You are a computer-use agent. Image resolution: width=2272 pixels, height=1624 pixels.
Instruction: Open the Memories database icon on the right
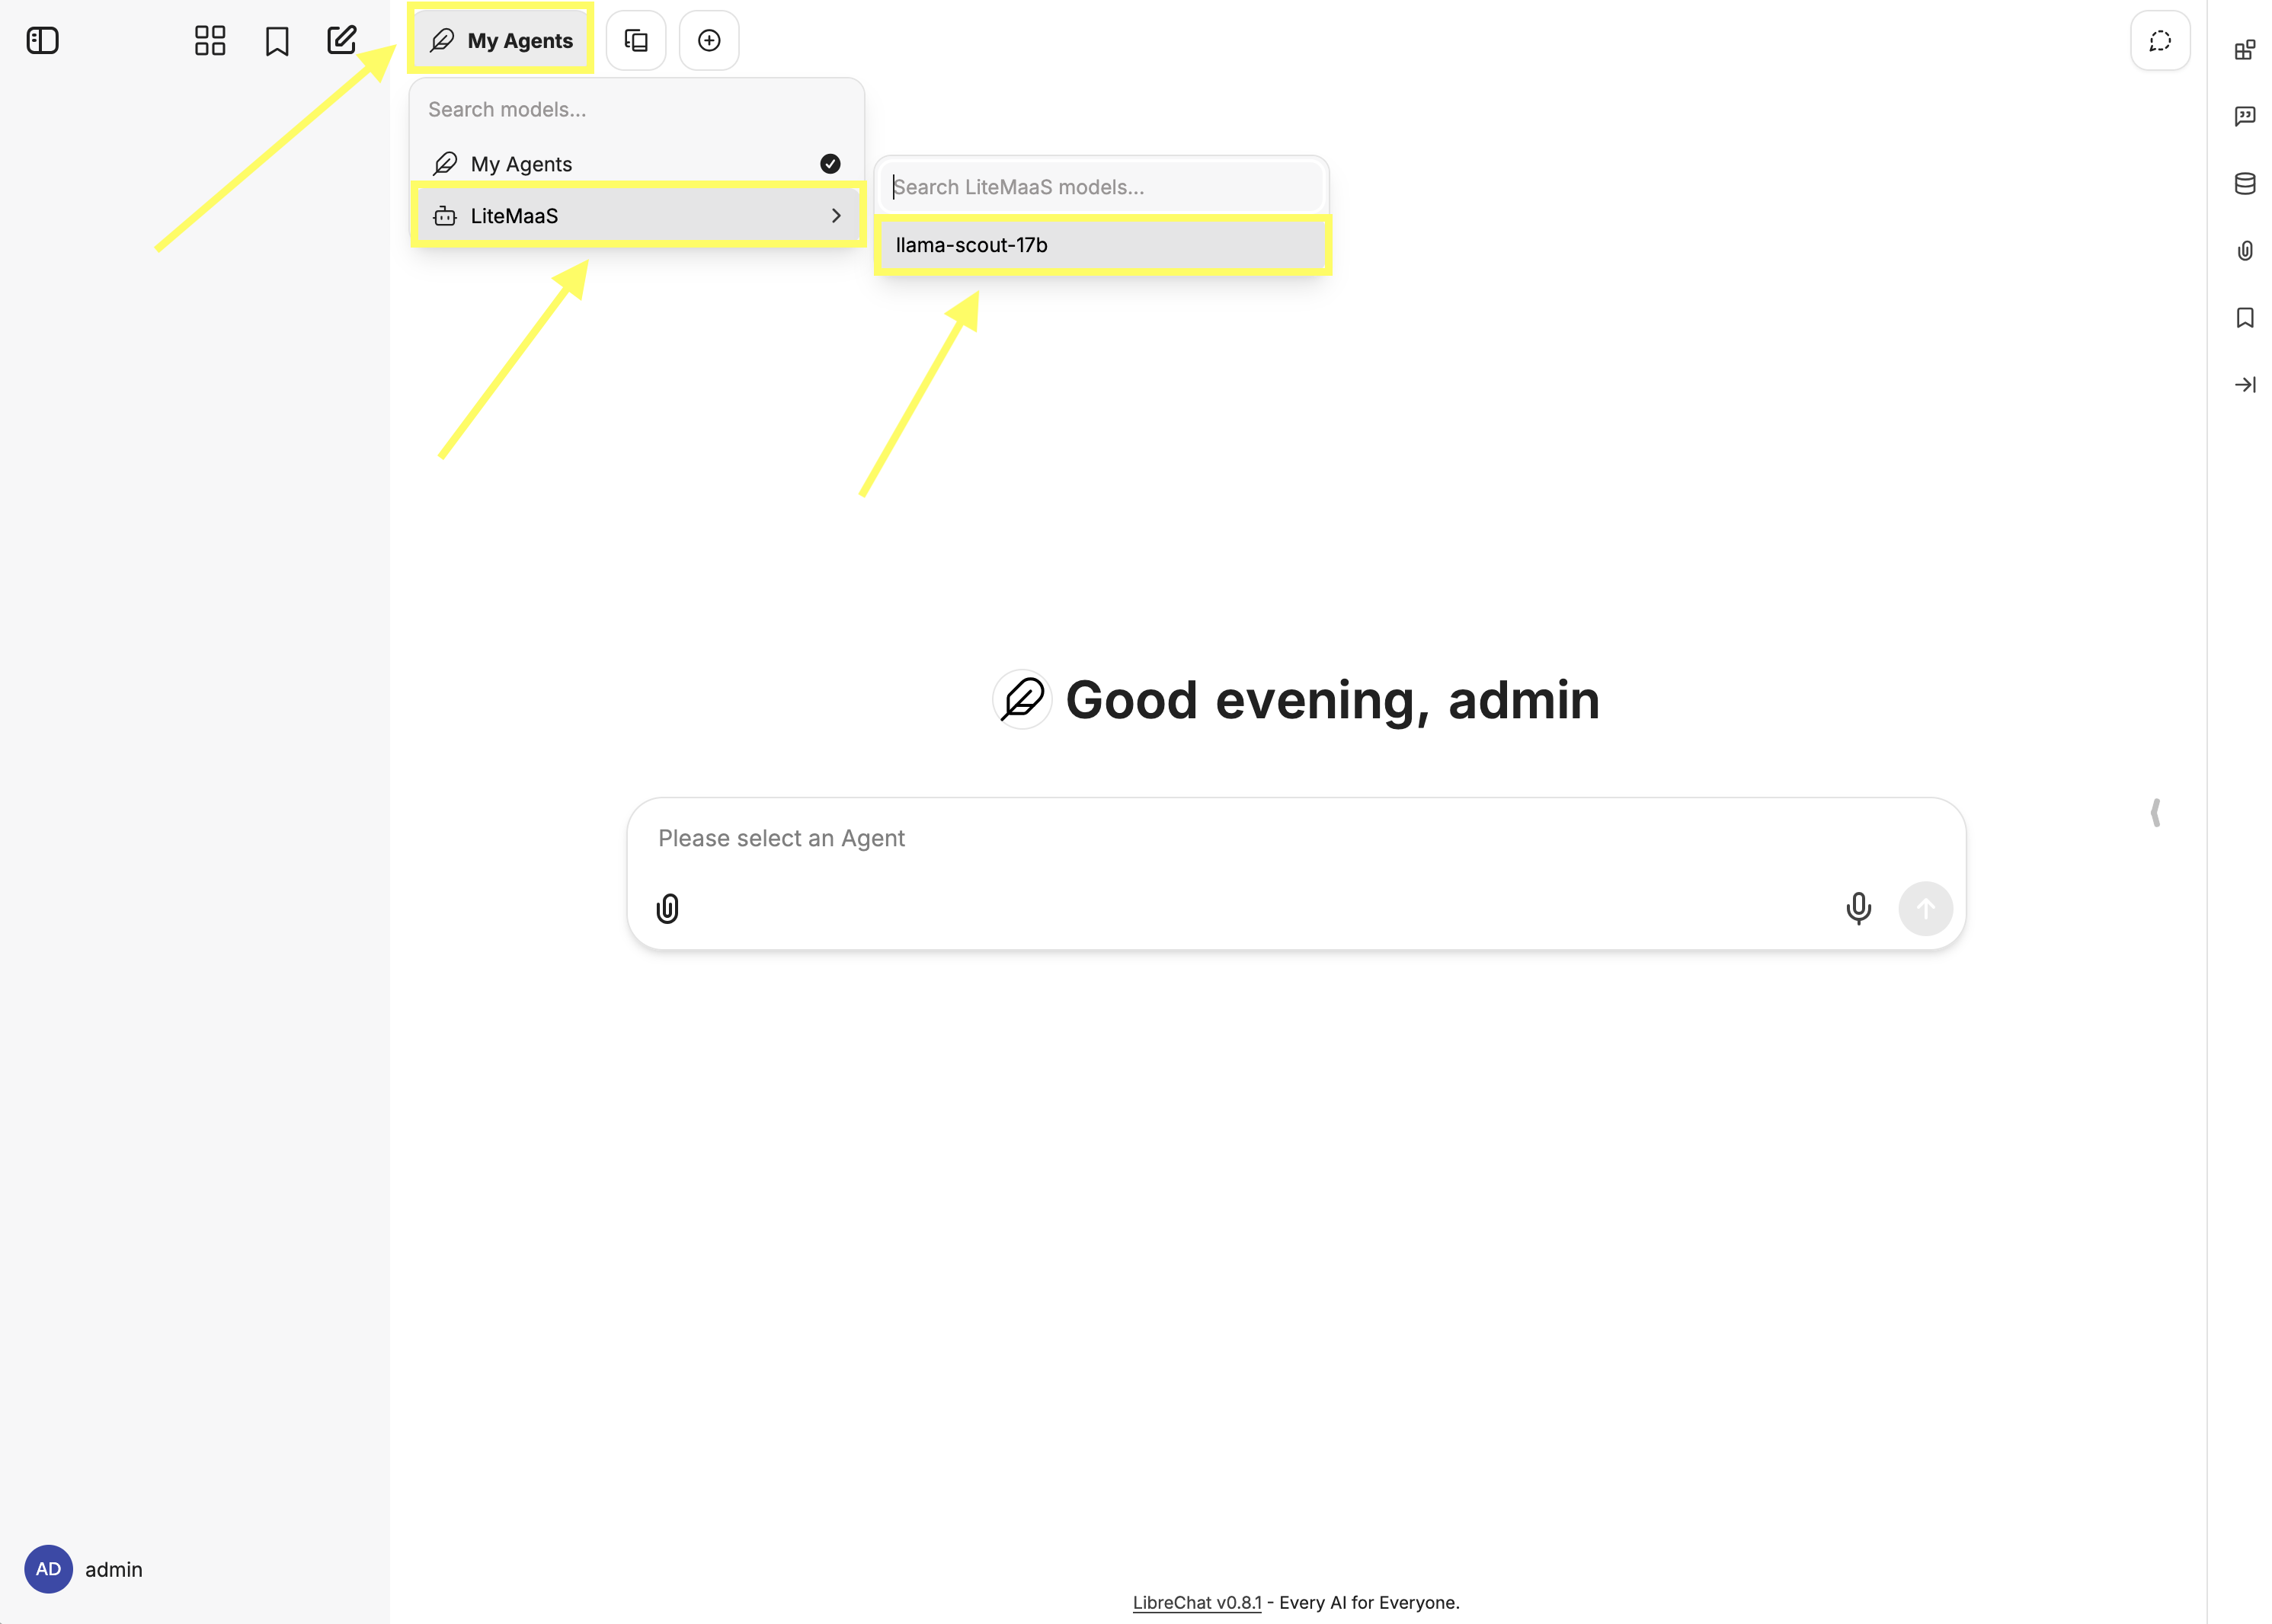coord(2245,183)
